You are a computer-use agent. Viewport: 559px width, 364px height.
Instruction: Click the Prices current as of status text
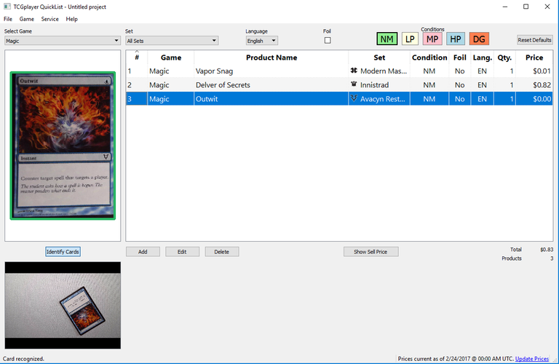(x=456, y=359)
